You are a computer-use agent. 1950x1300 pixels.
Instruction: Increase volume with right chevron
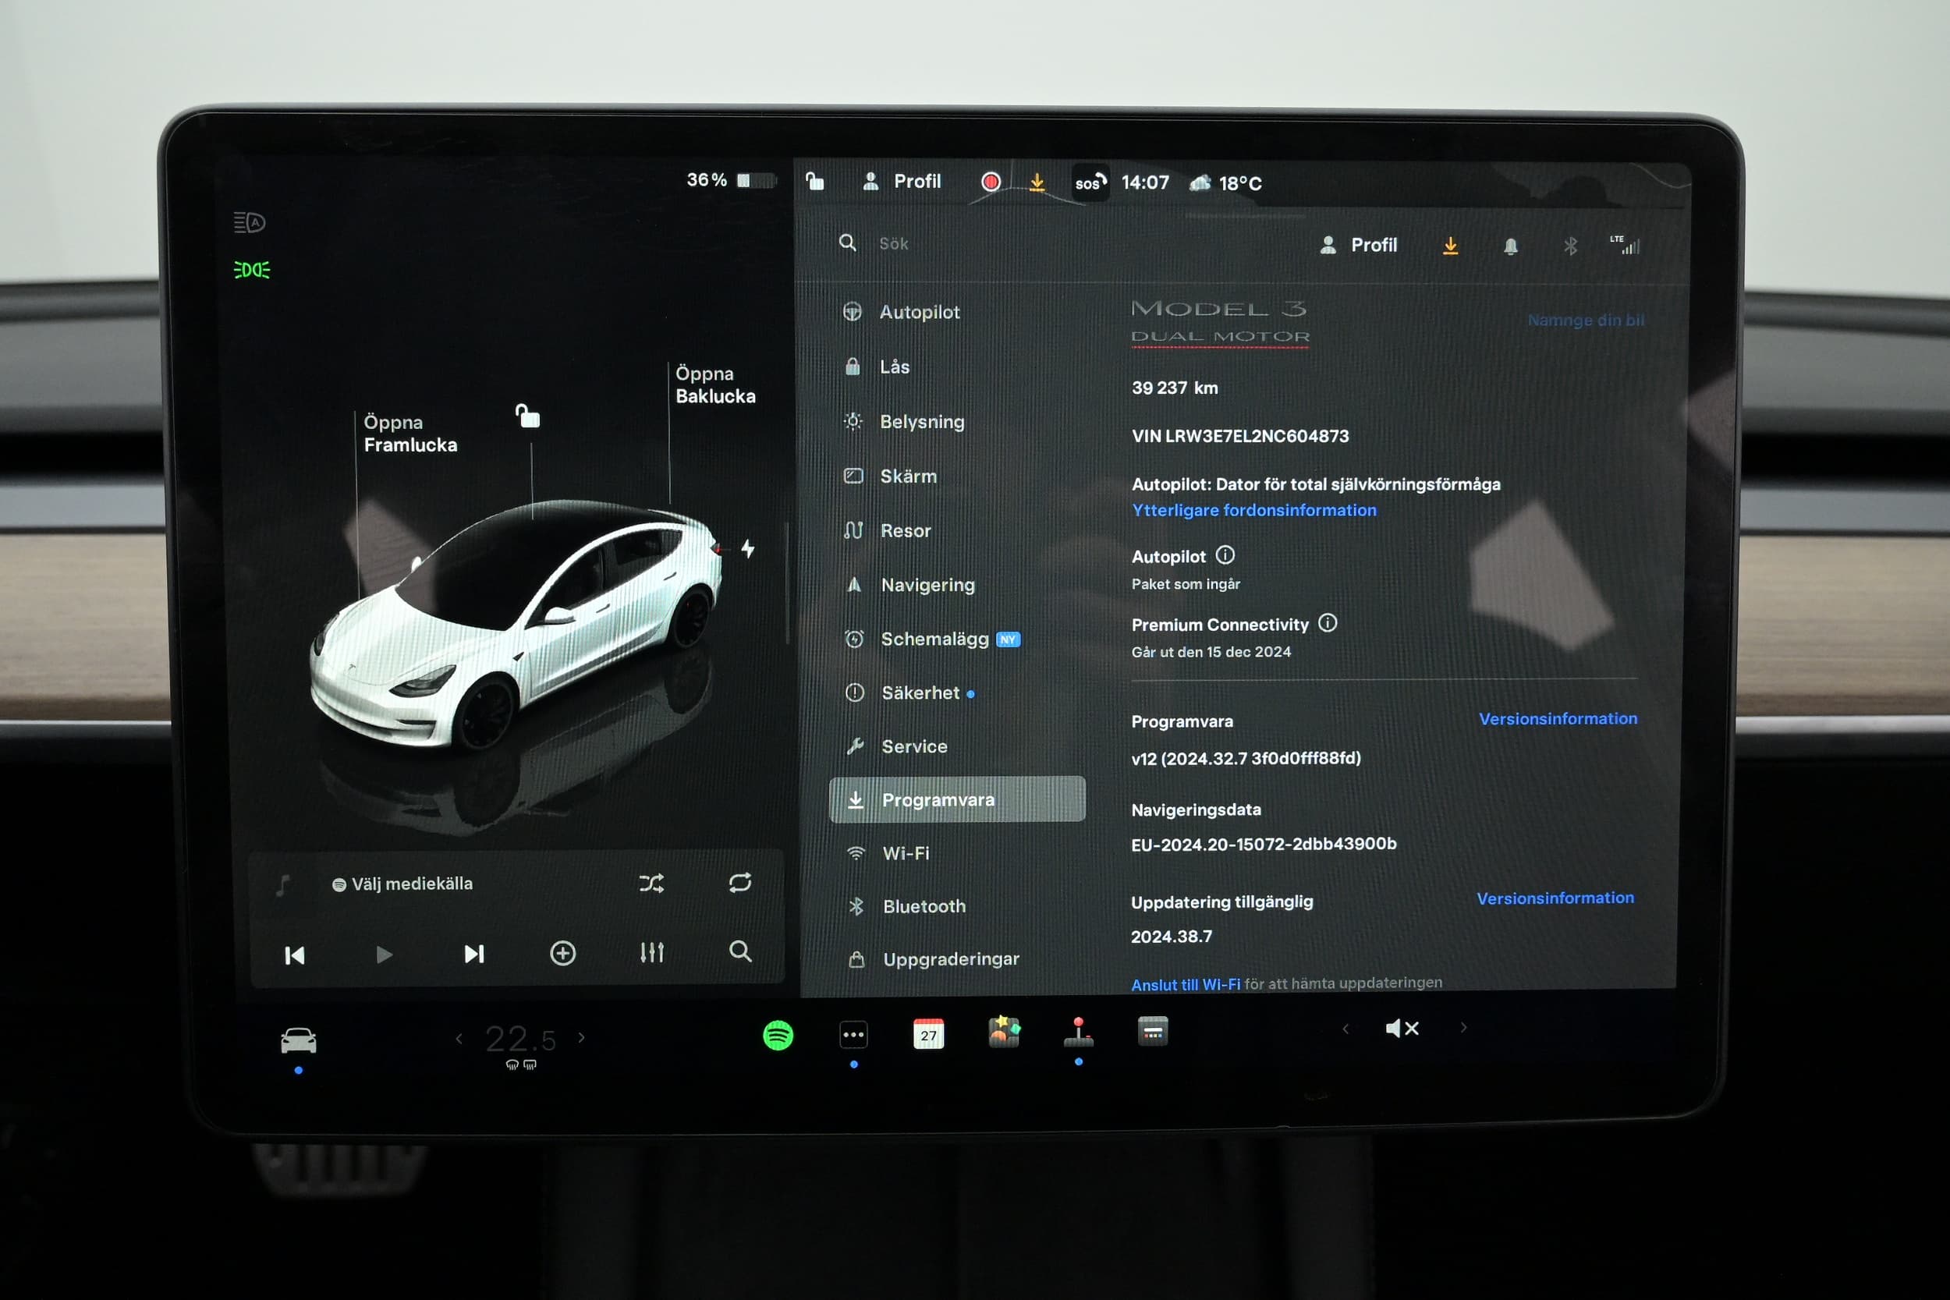pyautogui.click(x=1463, y=1027)
